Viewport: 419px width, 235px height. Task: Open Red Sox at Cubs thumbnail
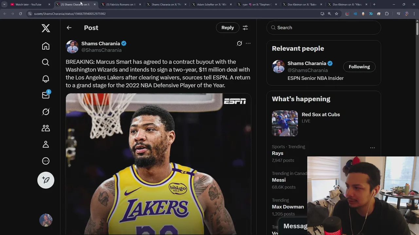click(285, 123)
